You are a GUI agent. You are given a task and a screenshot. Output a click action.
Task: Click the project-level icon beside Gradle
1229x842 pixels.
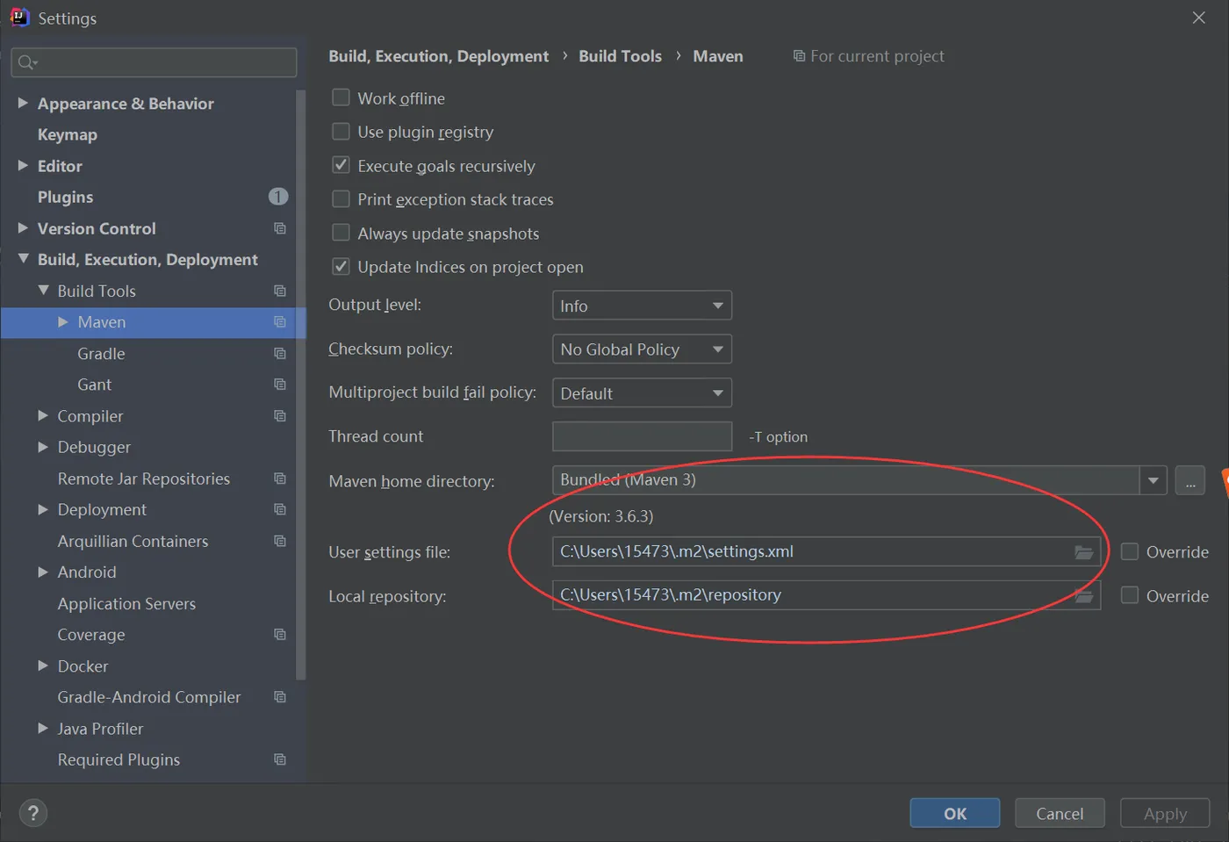pos(280,354)
